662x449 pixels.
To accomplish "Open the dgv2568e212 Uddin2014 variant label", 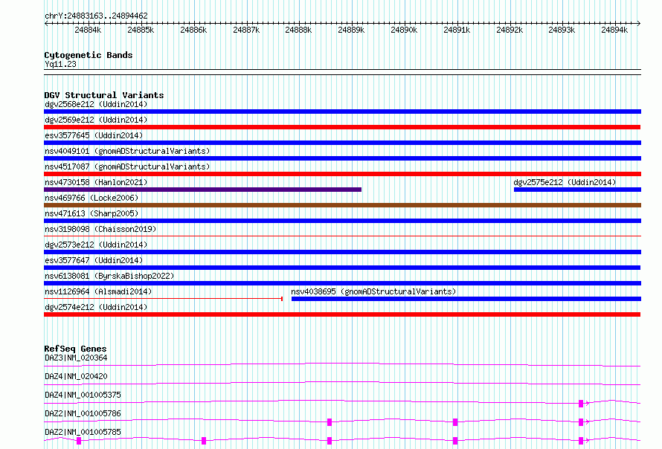I will point(96,104).
